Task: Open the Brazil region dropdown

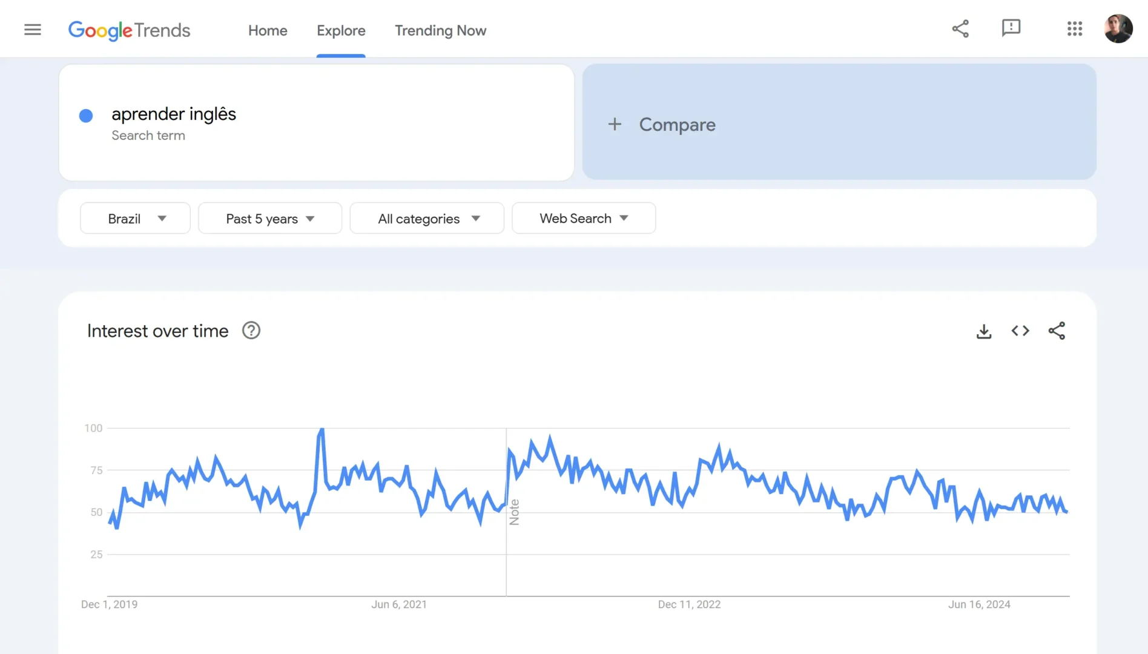Action: click(x=135, y=219)
